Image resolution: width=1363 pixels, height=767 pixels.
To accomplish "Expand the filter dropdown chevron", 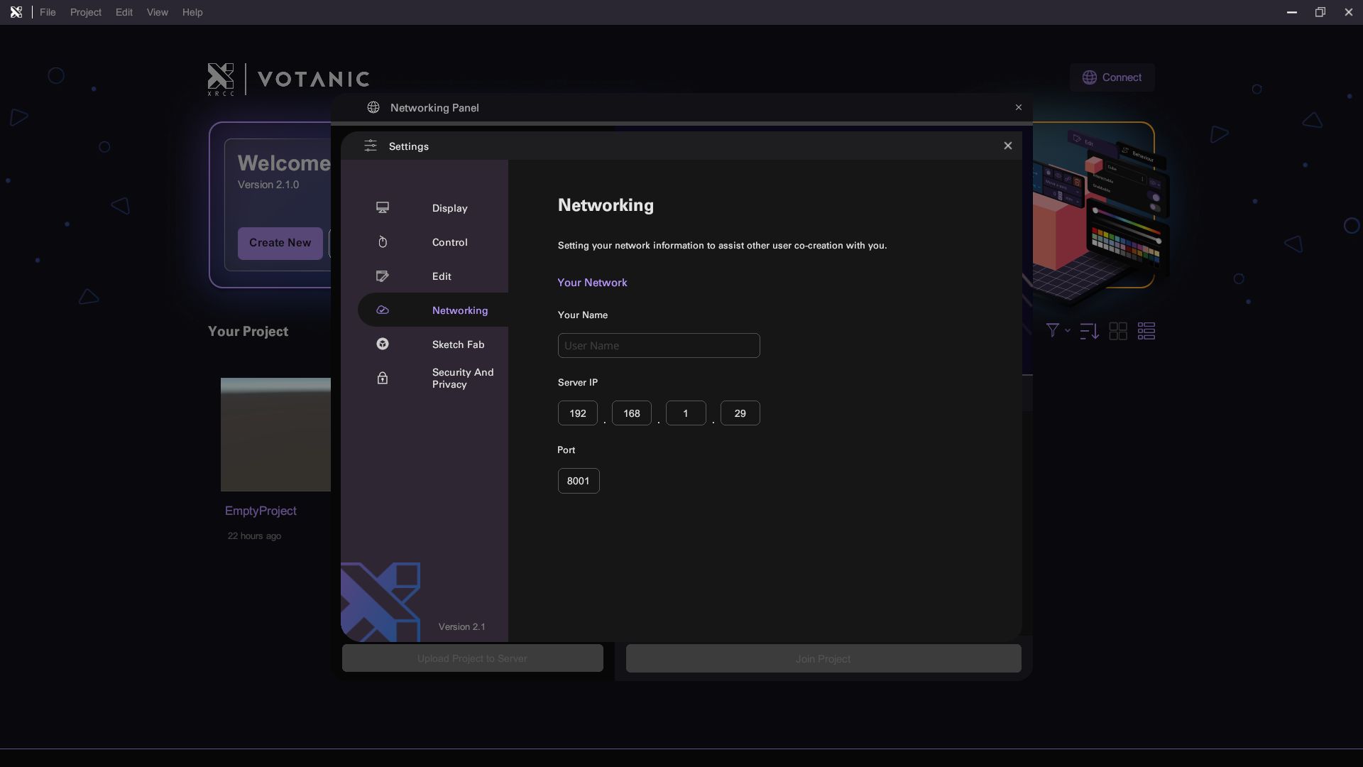I will click(x=1067, y=331).
